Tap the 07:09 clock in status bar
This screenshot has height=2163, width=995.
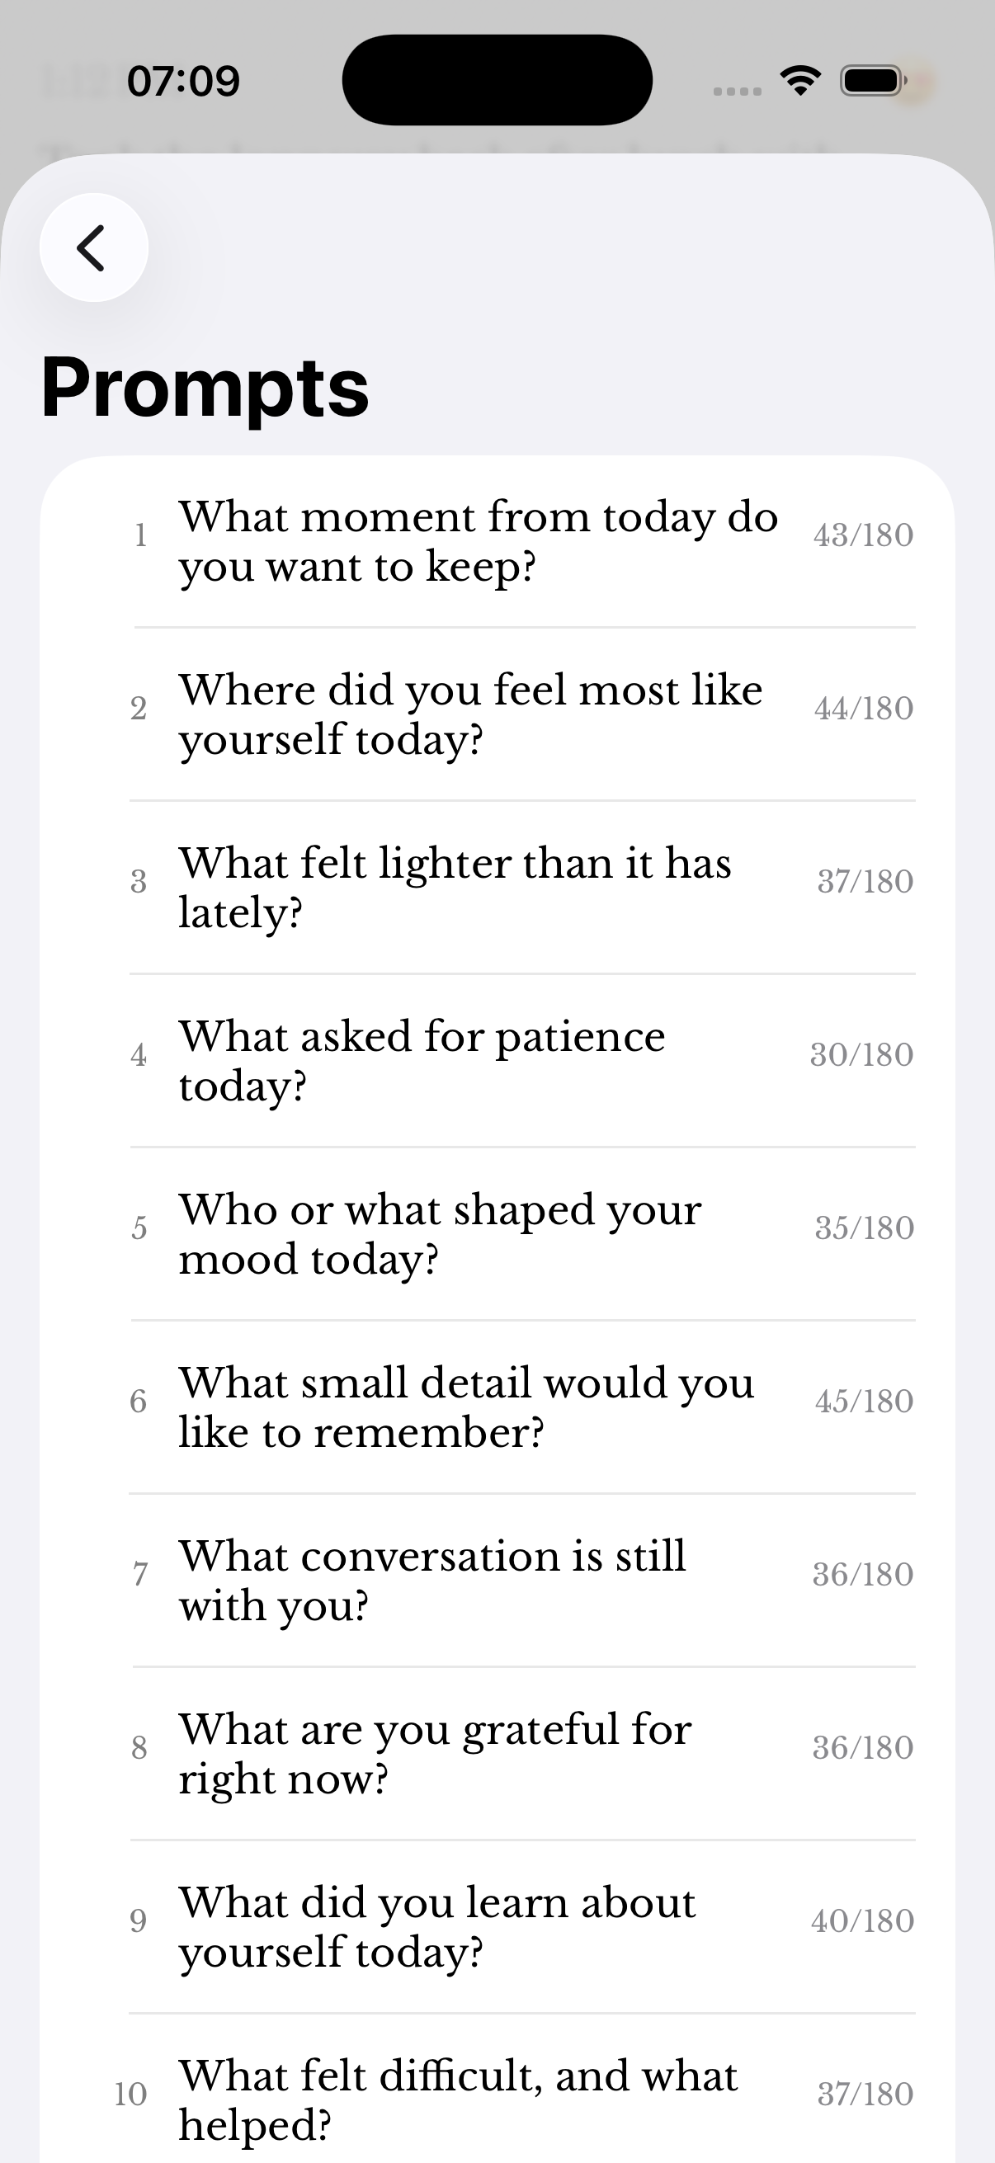pos(183,81)
